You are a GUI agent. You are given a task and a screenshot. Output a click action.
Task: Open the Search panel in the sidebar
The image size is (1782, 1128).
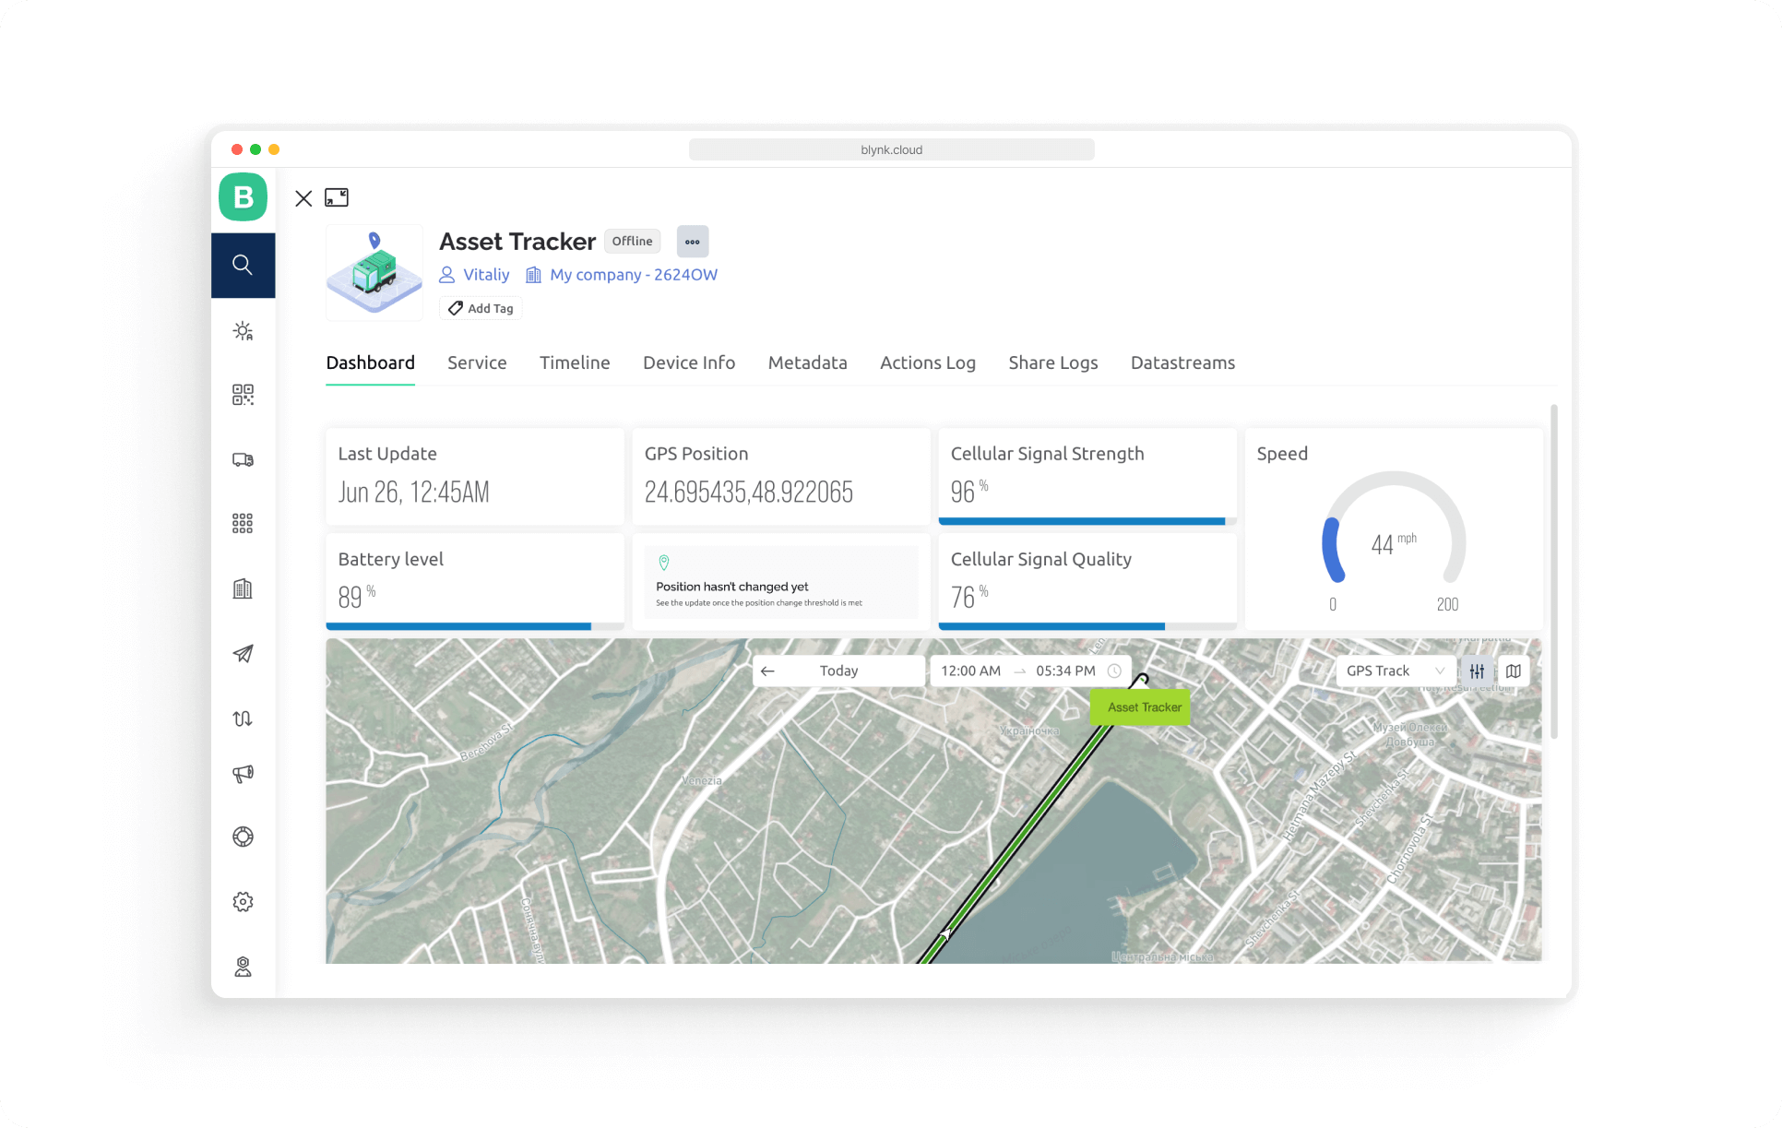click(243, 265)
